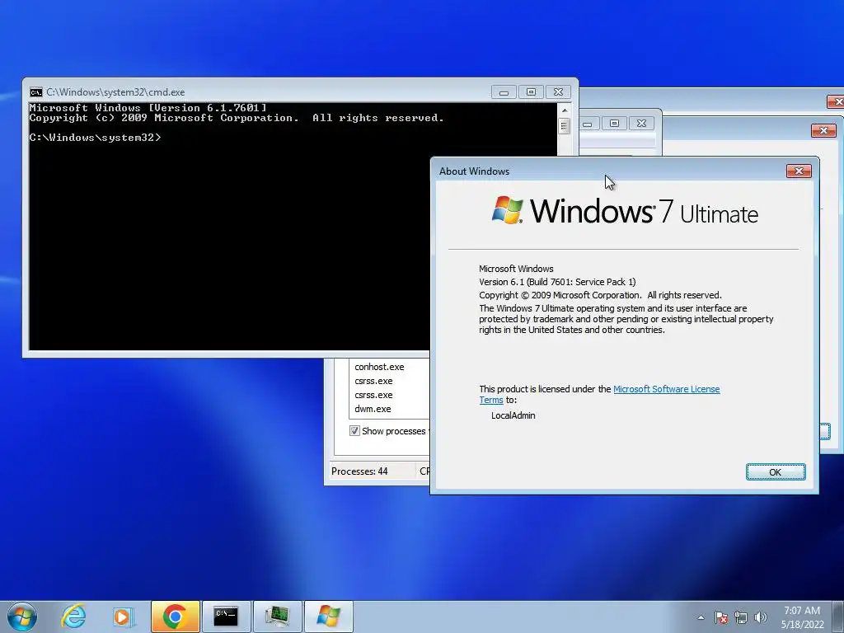Screen dimensions: 844x633
Task: Maximize the cmd.exe window
Action: tap(531, 92)
